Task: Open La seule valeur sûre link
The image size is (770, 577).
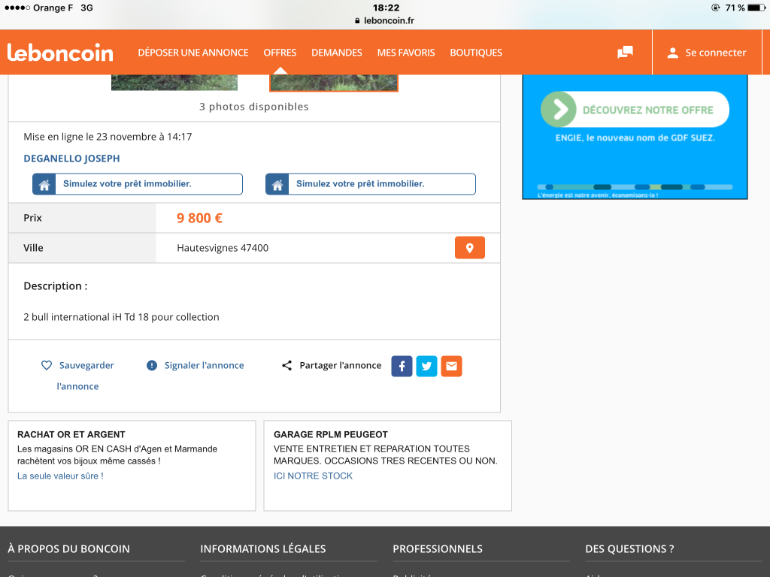Action: [60, 476]
